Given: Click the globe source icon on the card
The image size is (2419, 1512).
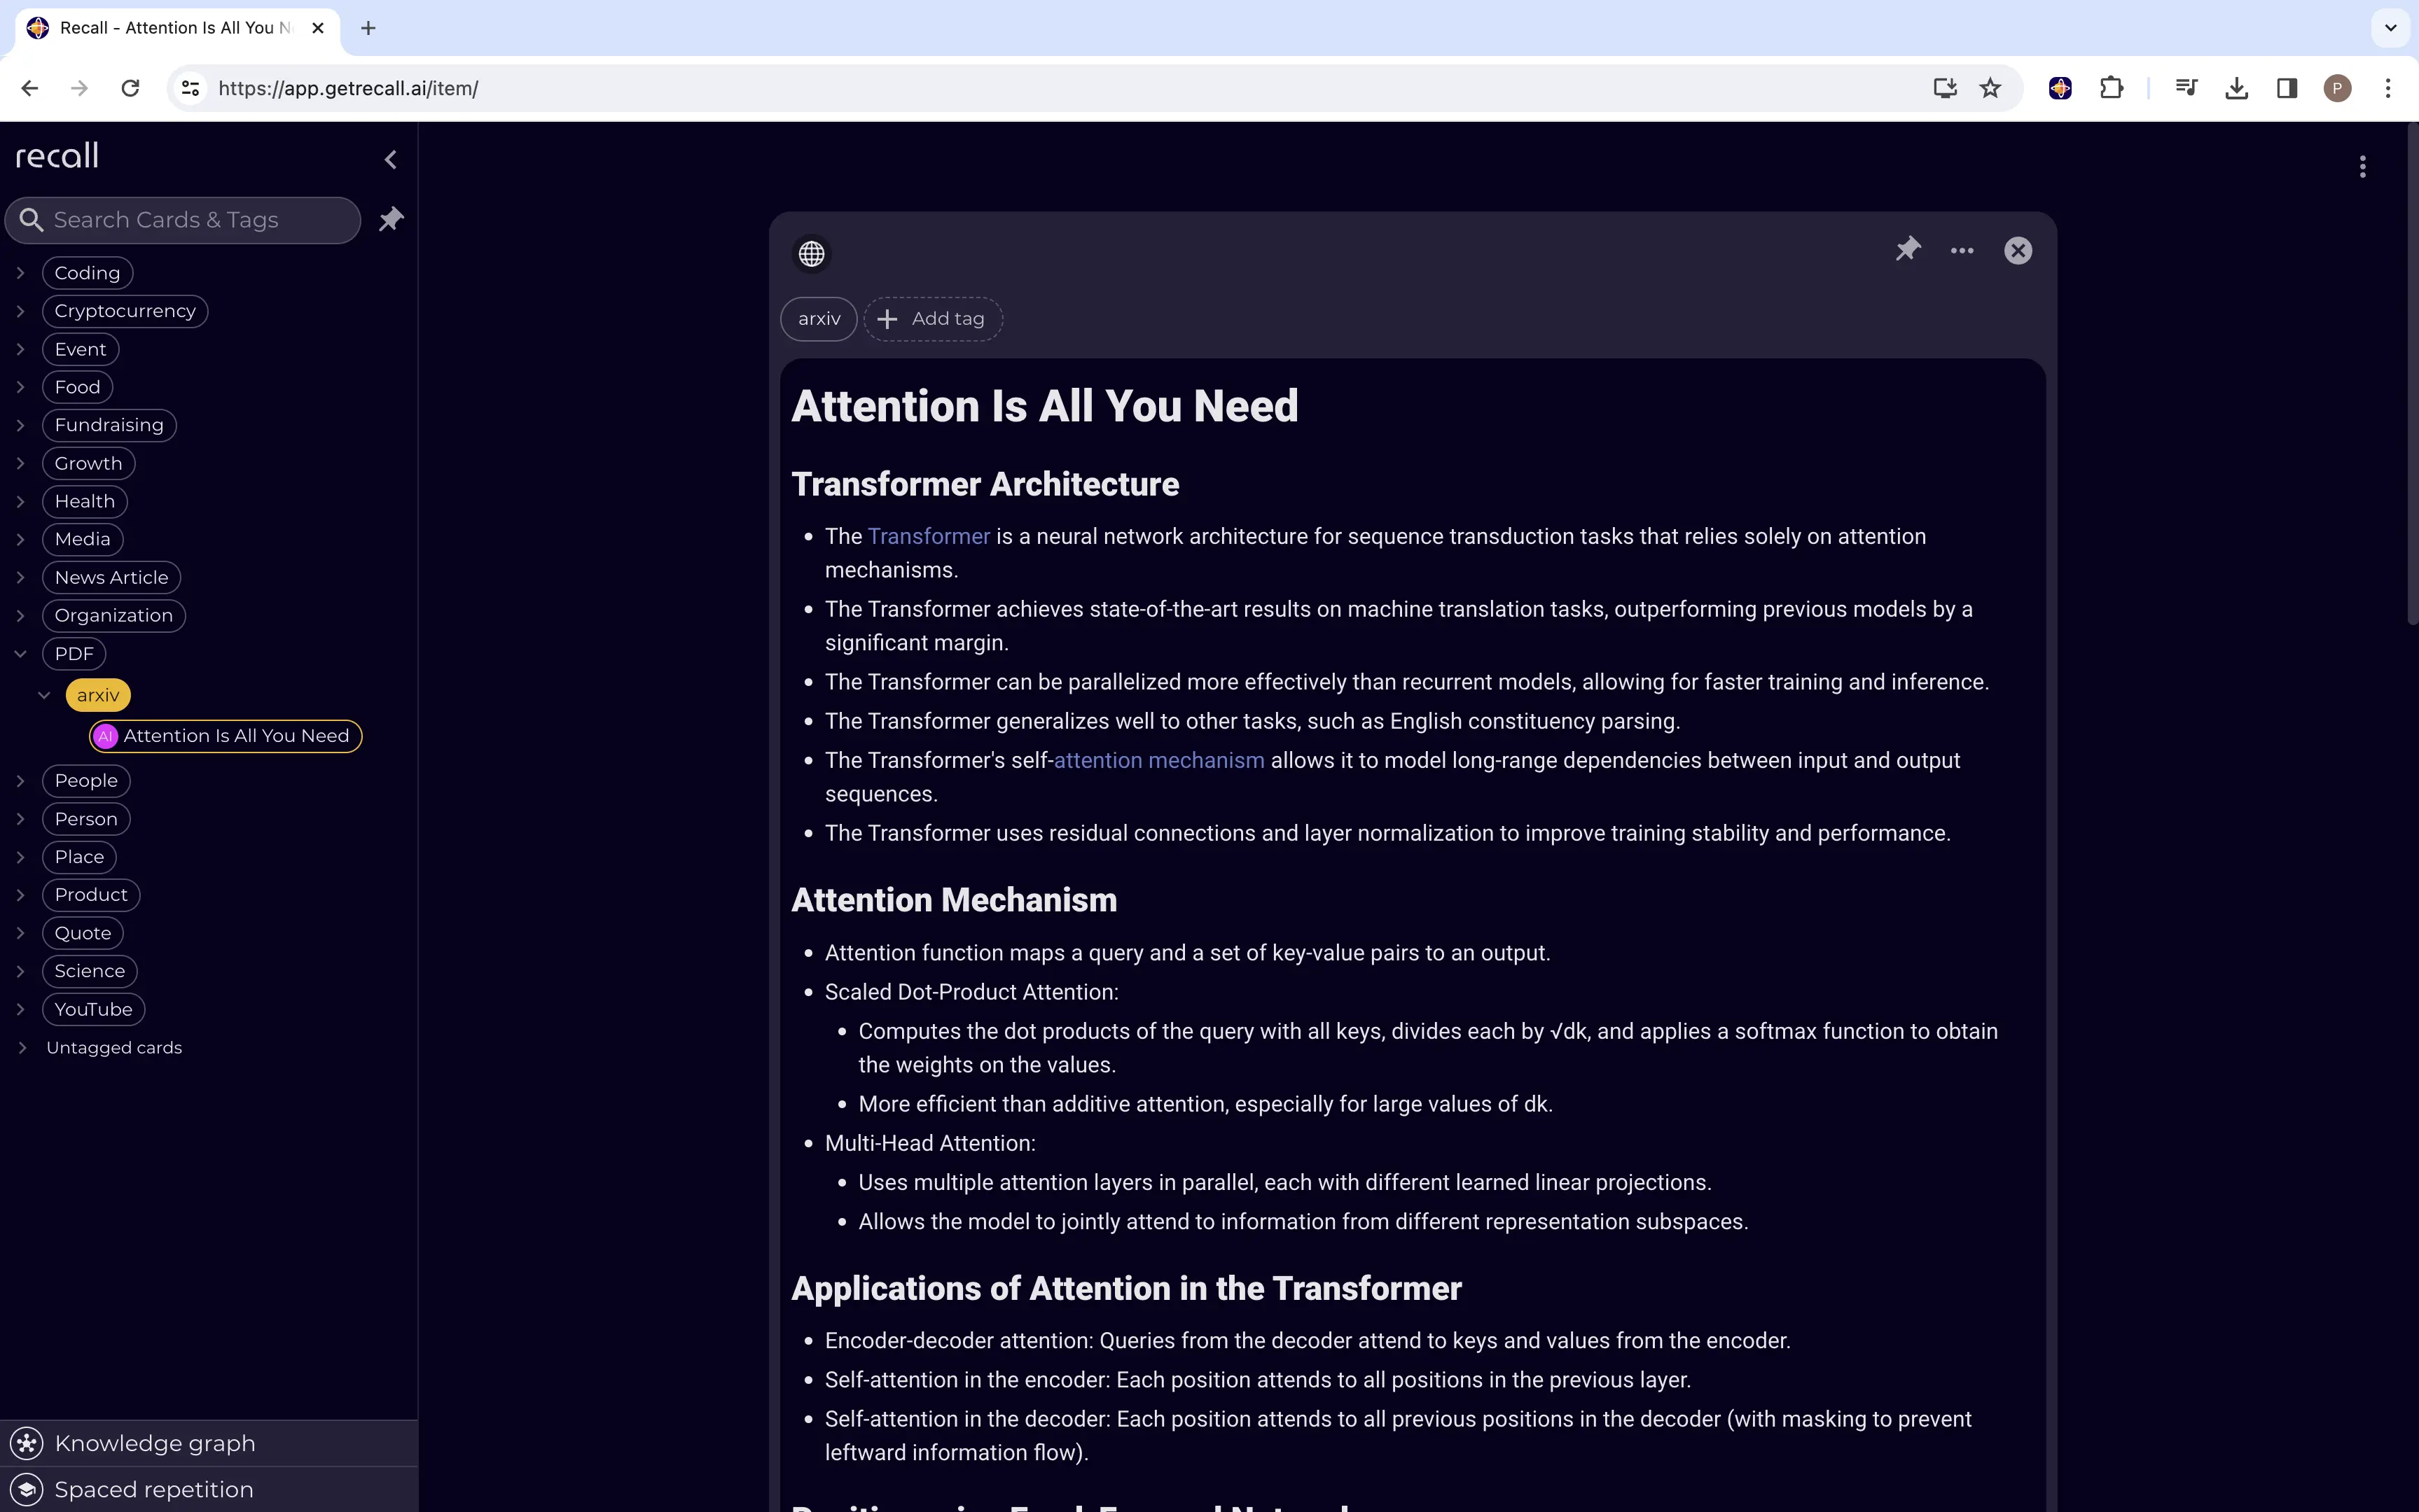Looking at the screenshot, I should tap(810, 253).
